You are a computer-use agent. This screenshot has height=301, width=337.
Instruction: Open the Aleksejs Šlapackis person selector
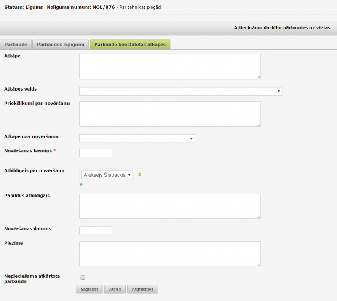tap(107, 175)
